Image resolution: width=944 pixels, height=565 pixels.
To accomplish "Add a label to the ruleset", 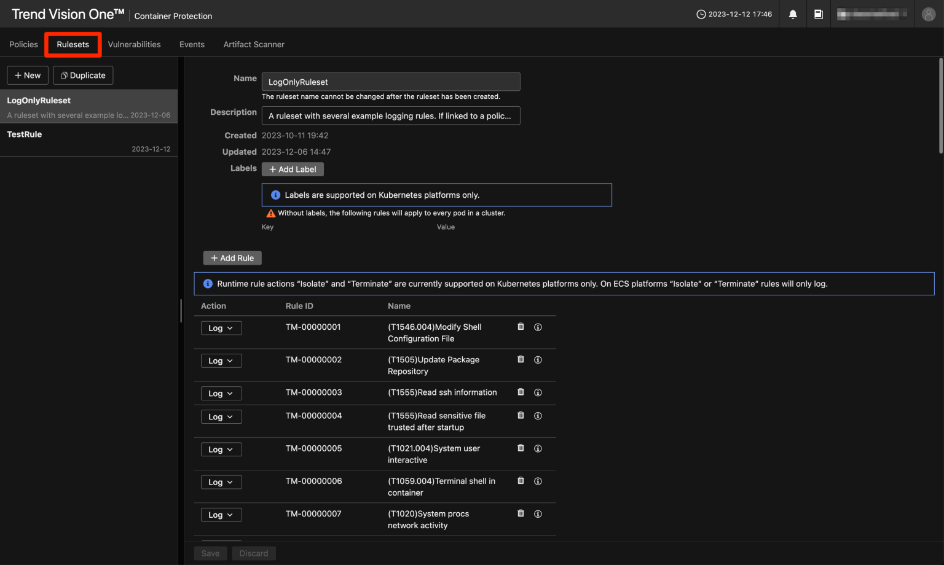I will point(293,169).
